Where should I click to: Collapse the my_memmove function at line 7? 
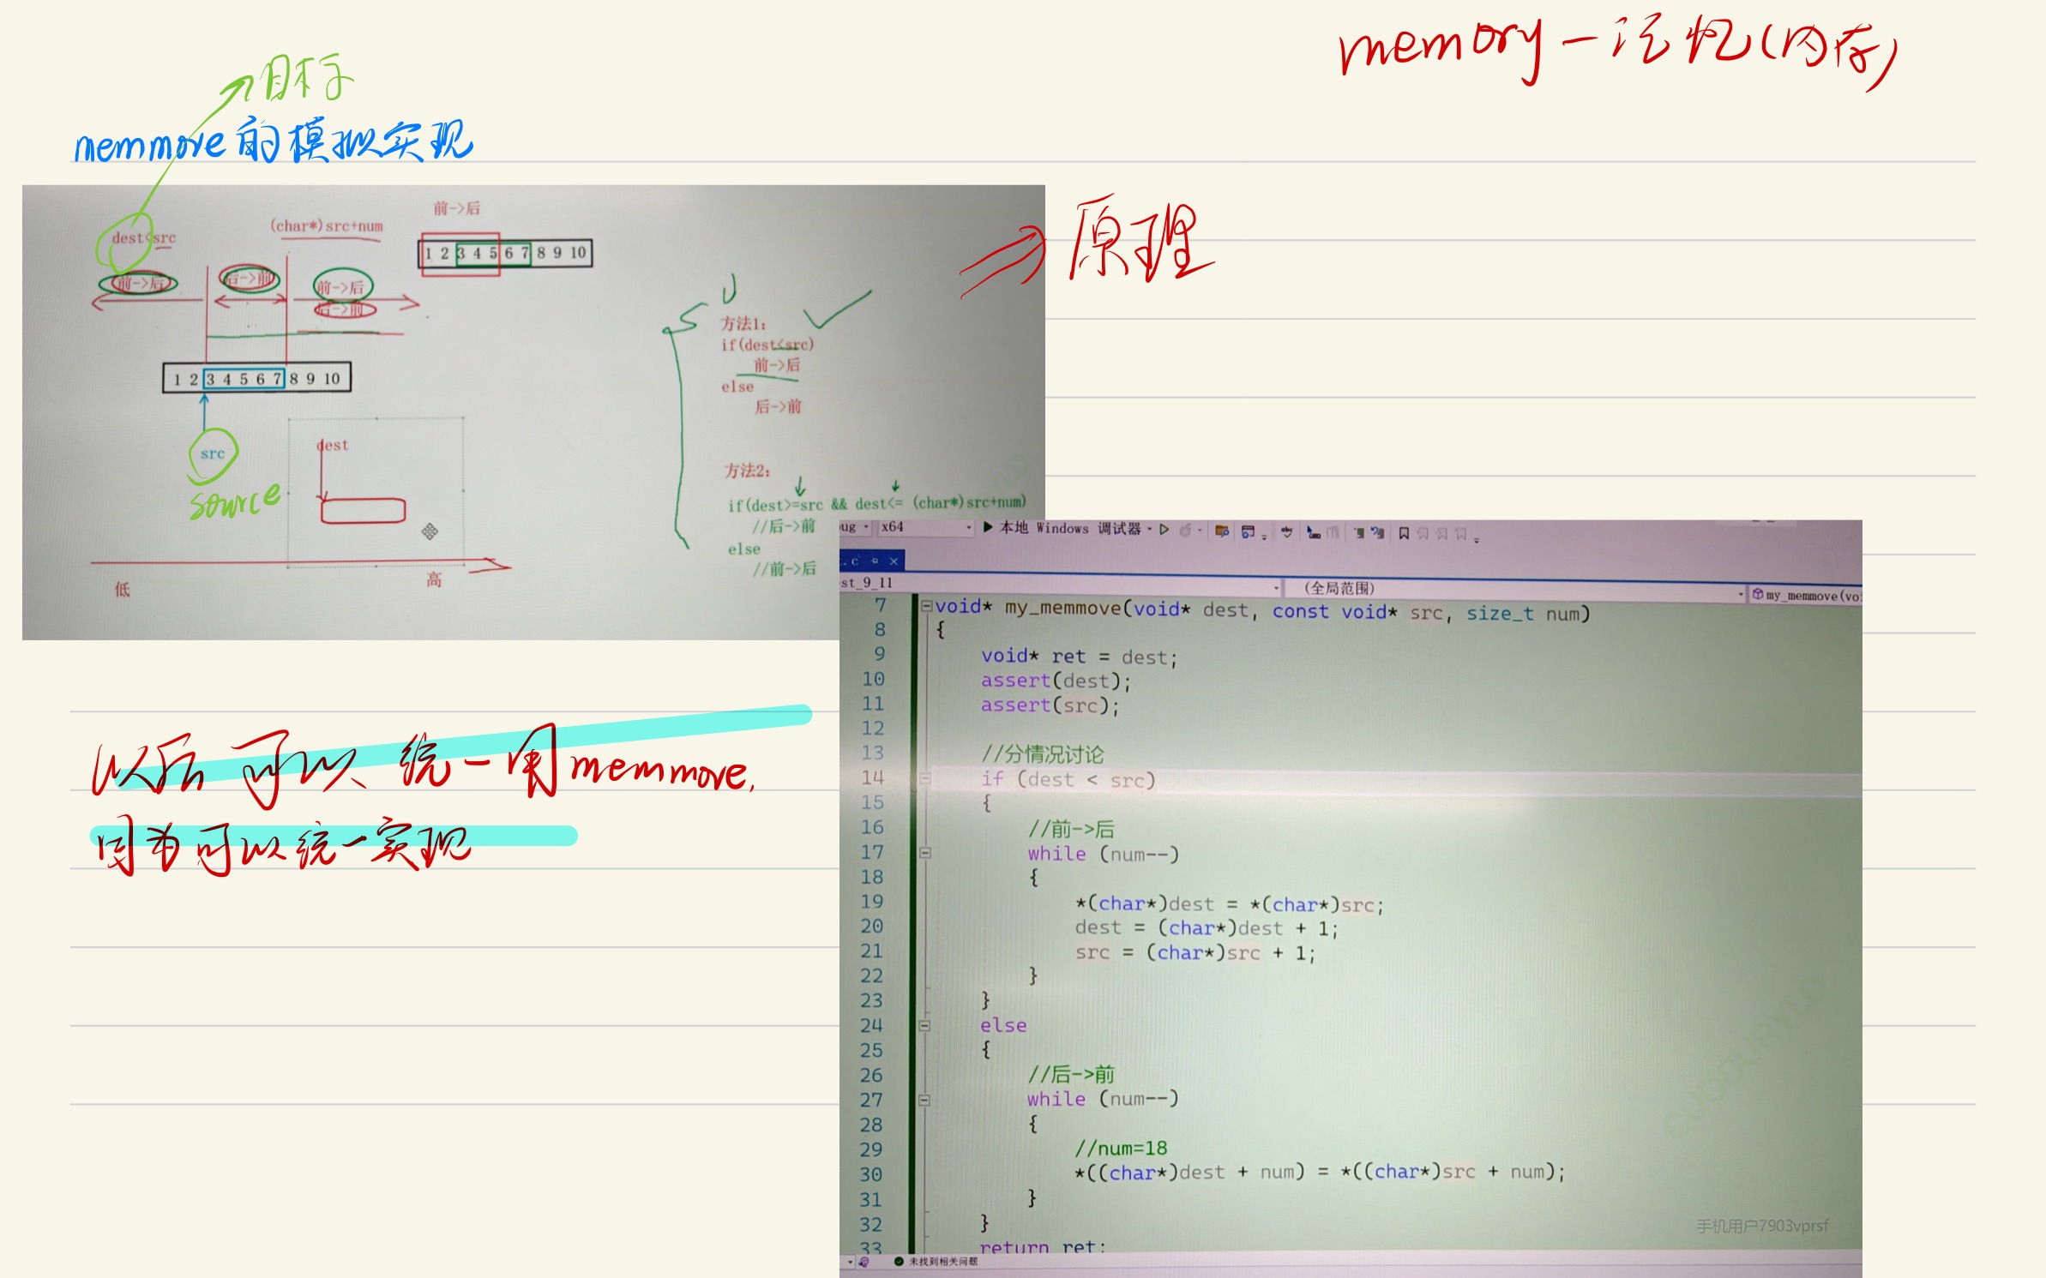pos(926,606)
